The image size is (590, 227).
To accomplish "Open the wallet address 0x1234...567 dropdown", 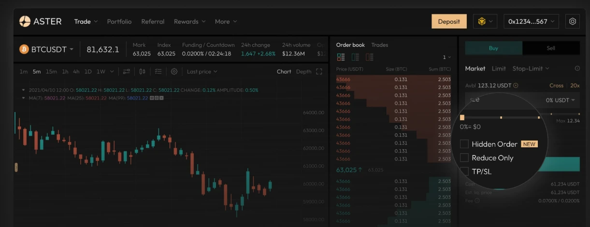I will pyautogui.click(x=532, y=21).
